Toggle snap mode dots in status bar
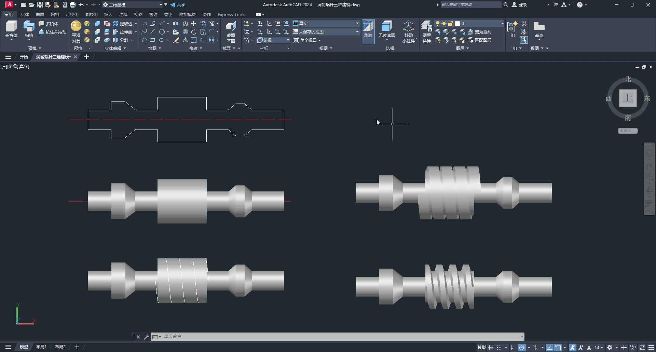The width and height of the screenshot is (656, 352). (x=499, y=347)
